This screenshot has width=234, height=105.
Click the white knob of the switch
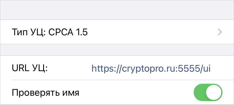pyautogui.click(x=213, y=93)
